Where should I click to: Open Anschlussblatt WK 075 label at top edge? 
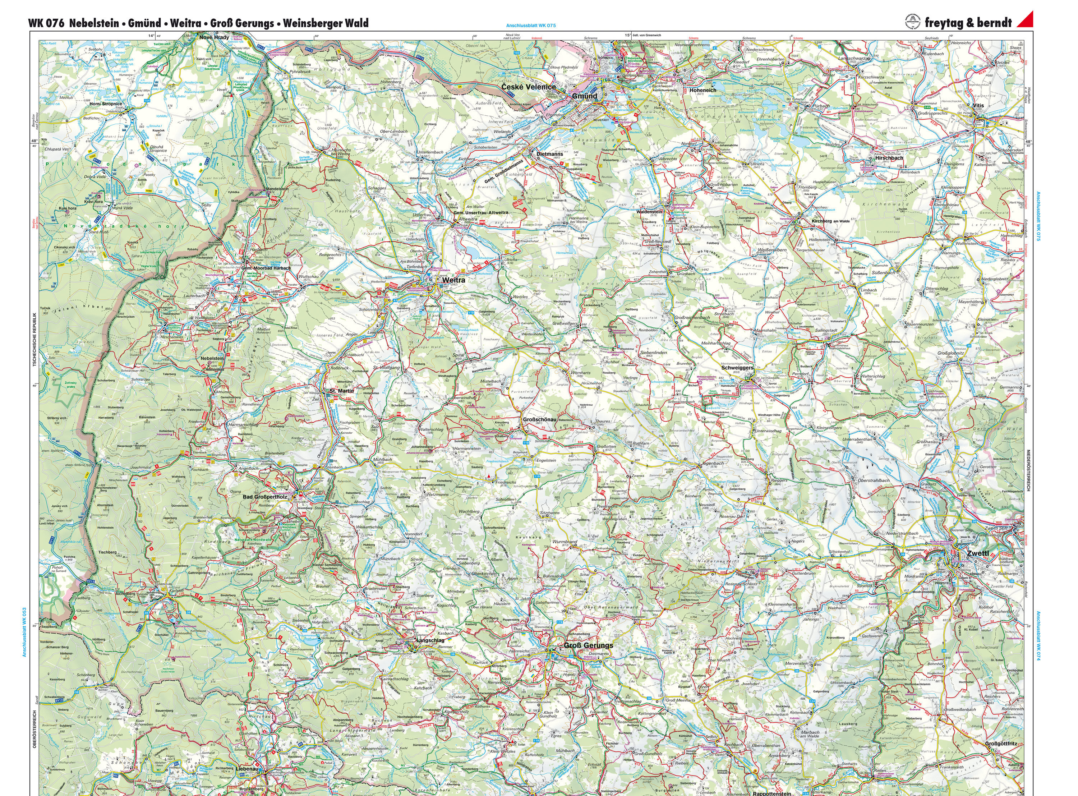[x=531, y=26]
